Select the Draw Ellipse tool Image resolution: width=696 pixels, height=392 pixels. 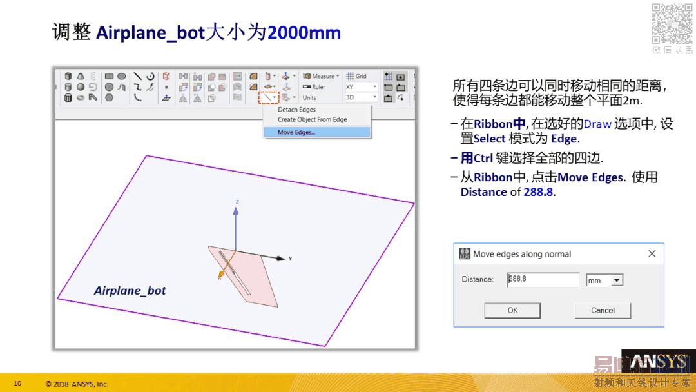[x=122, y=76]
